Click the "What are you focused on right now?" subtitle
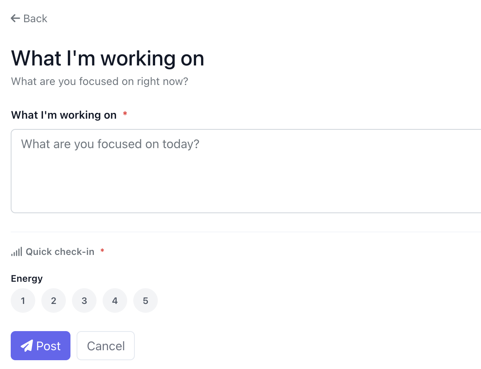 pos(100,81)
